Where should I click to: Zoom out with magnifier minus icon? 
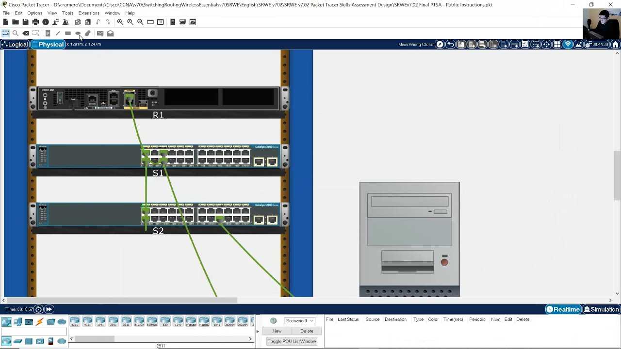(x=140, y=22)
